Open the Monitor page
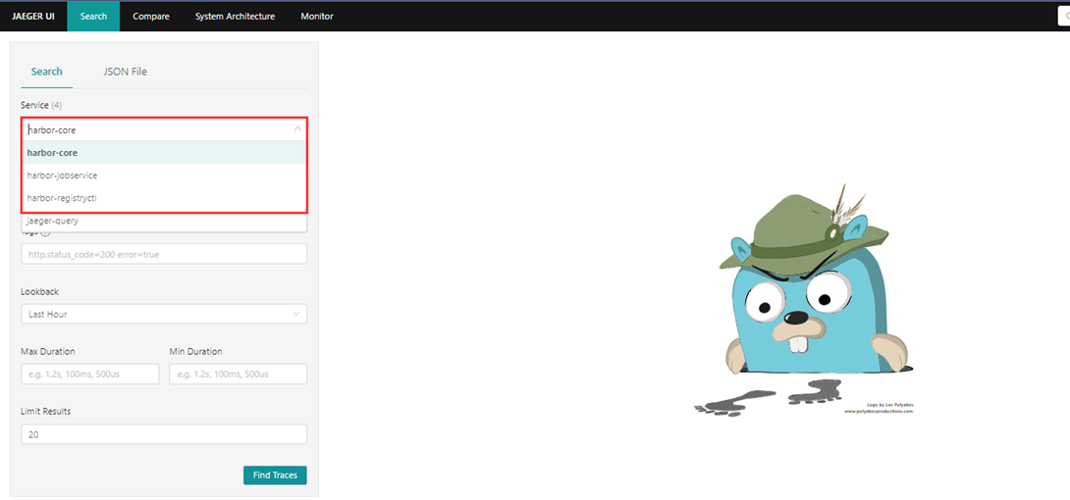 point(317,17)
